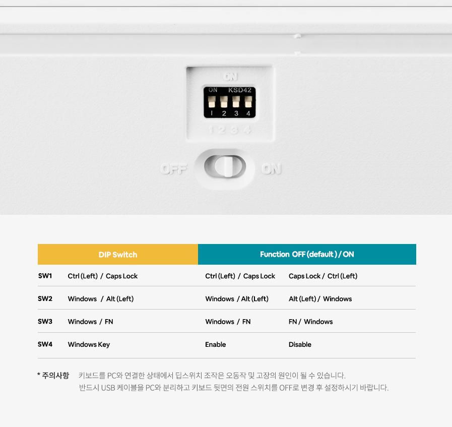Click the SW4 row label
Screen dimensions: 452x427
point(45,344)
